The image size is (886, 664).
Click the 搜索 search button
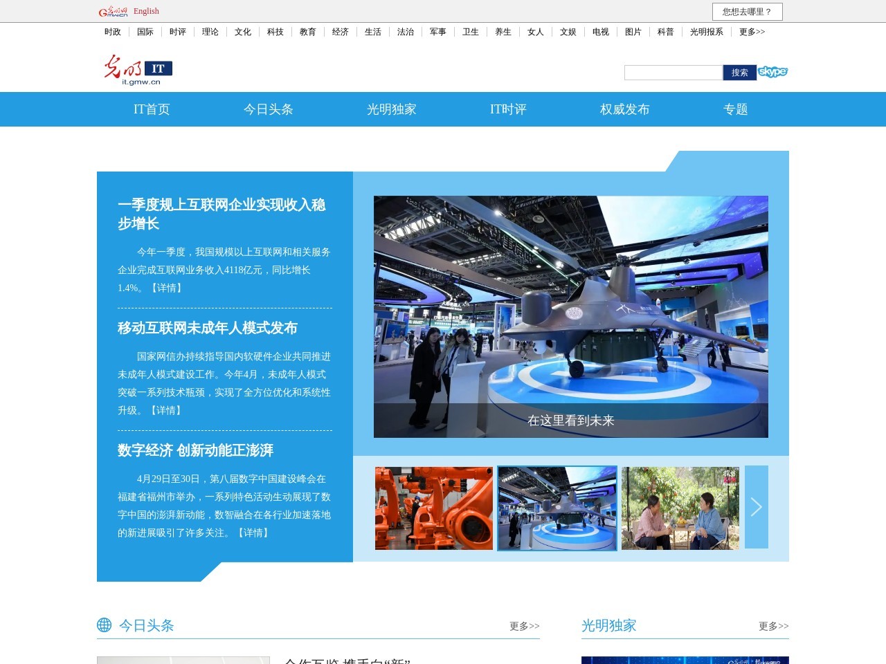(x=741, y=72)
